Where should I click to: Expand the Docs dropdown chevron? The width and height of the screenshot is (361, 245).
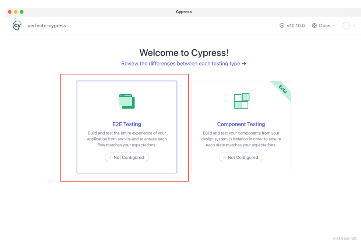point(334,25)
